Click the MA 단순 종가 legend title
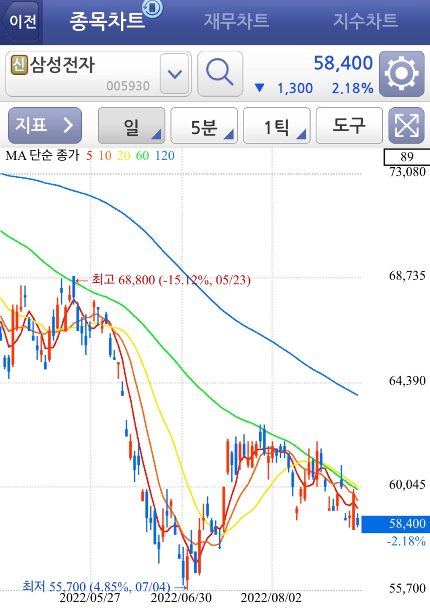This screenshot has width=430, height=608. pyautogui.click(x=42, y=156)
